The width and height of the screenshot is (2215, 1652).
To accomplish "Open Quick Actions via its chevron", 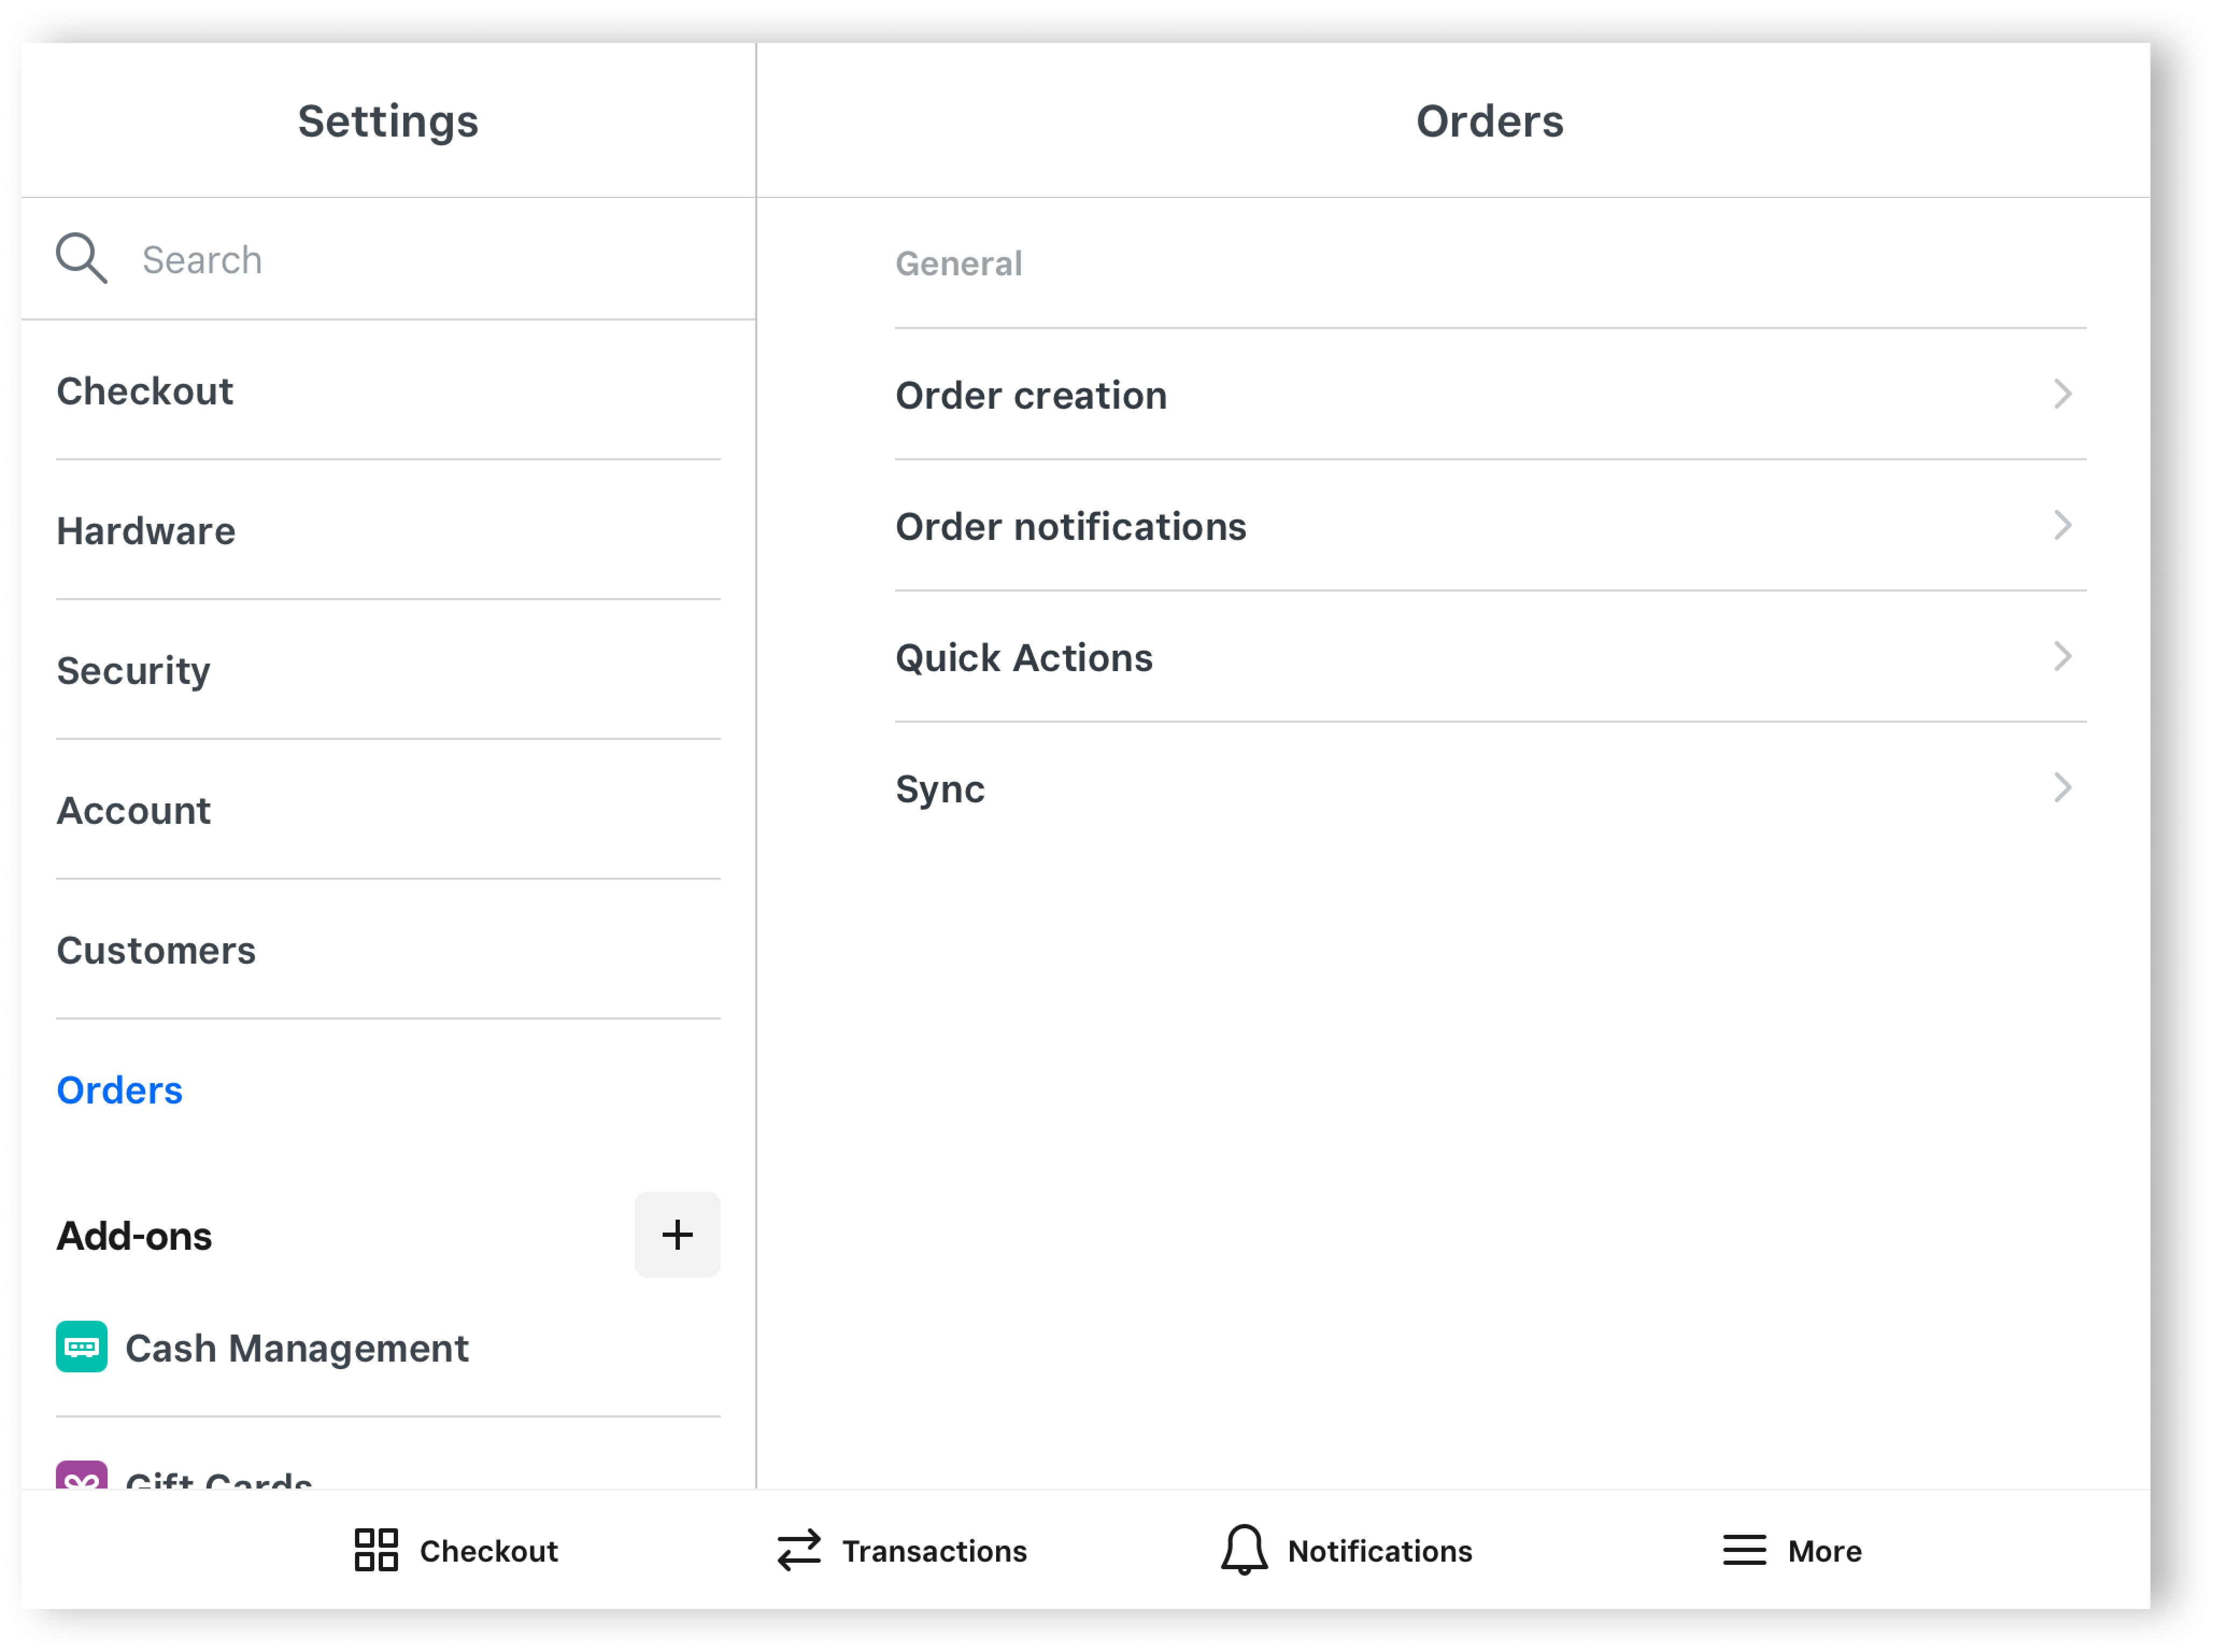I will 2062,657.
